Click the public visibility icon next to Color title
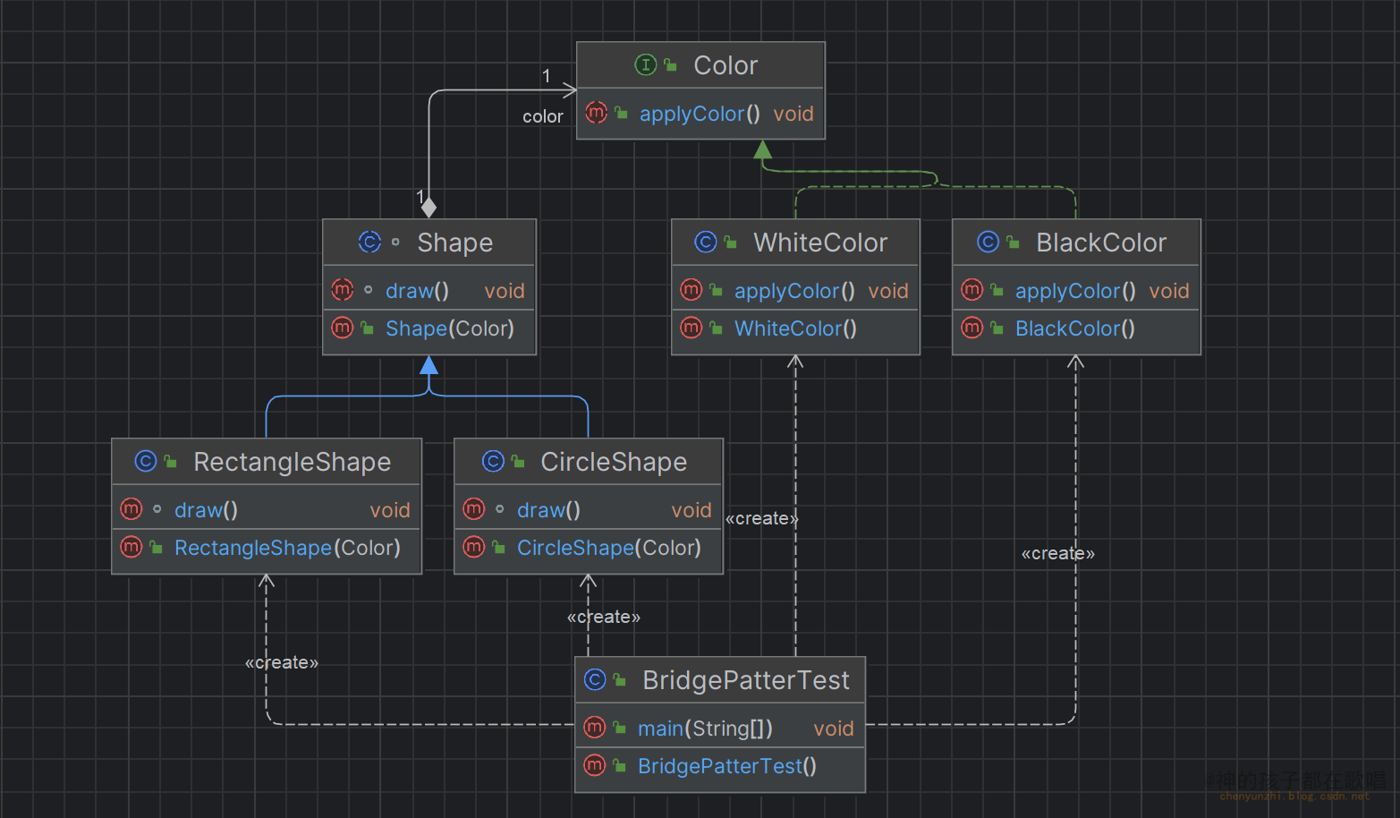This screenshot has width=1400, height=818. (x=670, y=65)
